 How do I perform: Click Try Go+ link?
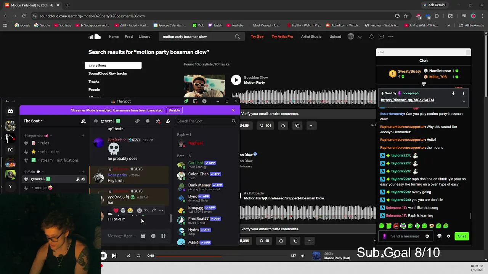coord(257,37)
